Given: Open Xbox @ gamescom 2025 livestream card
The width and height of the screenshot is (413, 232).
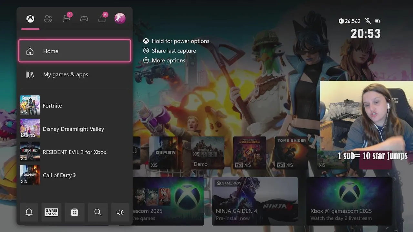Looking at the screenshot, I should 349,201.
